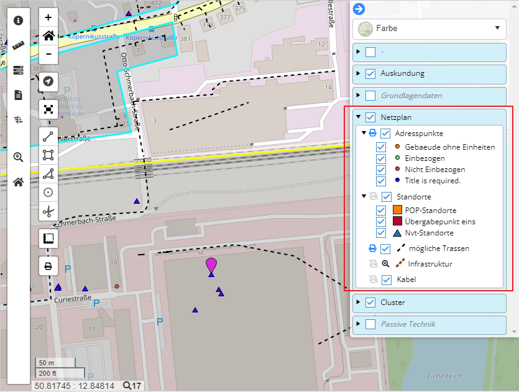Viewport: 519px width, 392px height.
Task: Click the printer icon beside Adresspunkte
Action: click(x=373, y=133)
